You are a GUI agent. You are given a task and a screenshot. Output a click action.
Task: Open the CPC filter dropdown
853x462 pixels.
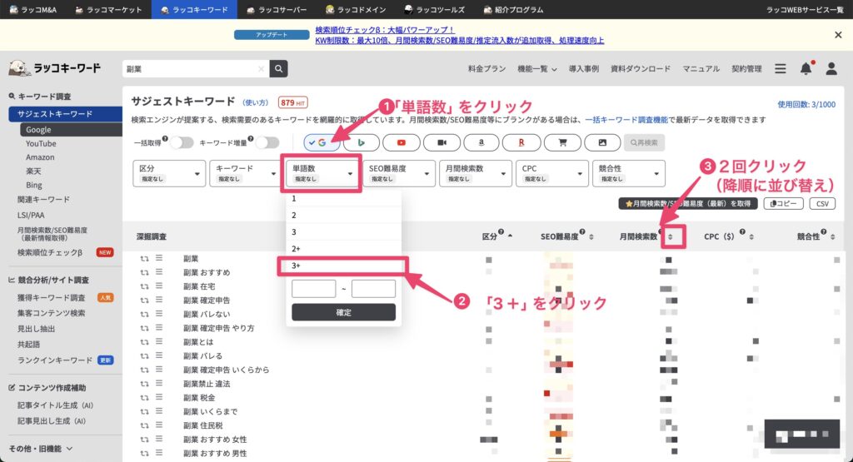coord(551,173)
